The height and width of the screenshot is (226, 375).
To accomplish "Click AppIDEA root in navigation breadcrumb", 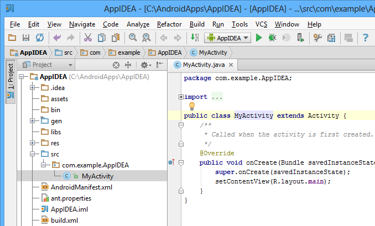I will pyautogui.click(x=29, y=52).
